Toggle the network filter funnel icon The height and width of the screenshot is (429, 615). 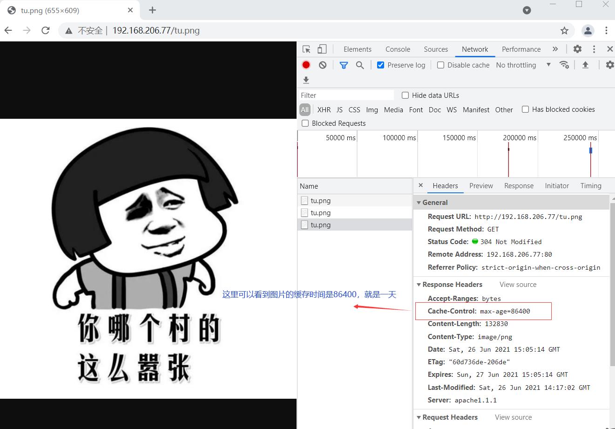coord(344,65)
